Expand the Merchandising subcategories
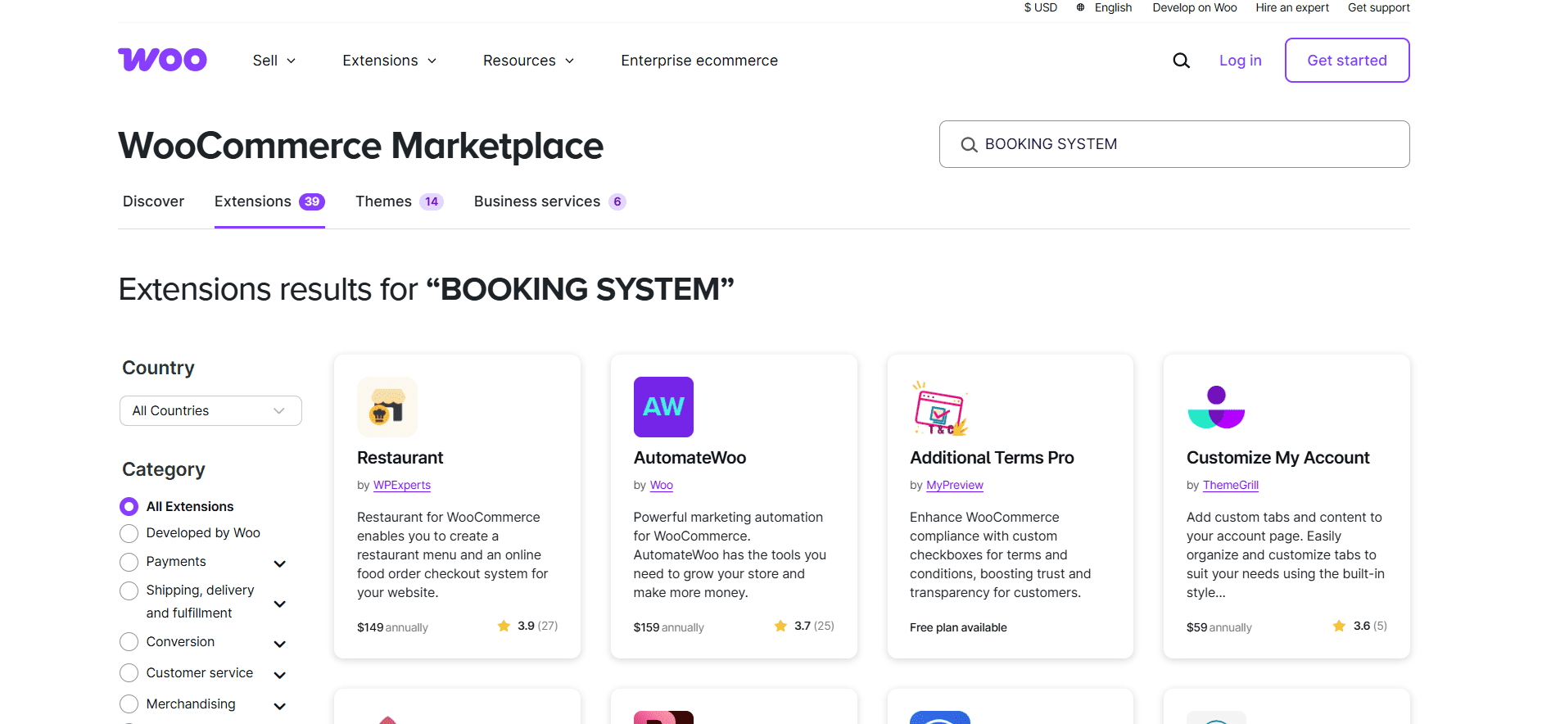 point(279,706)
